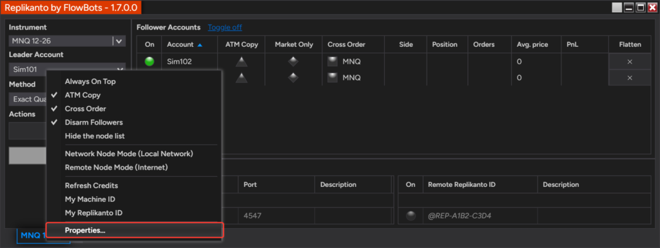Click the Remote Replikanto ID column header
Viewport: 660px width, 248px height.
(x=480, y=184)
